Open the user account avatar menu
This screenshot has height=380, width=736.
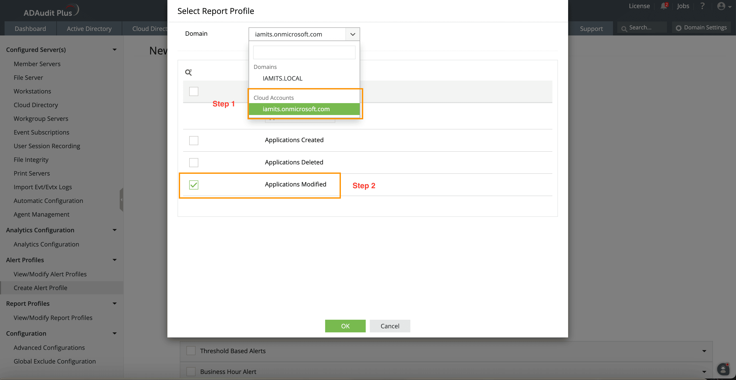pos(722,6)
